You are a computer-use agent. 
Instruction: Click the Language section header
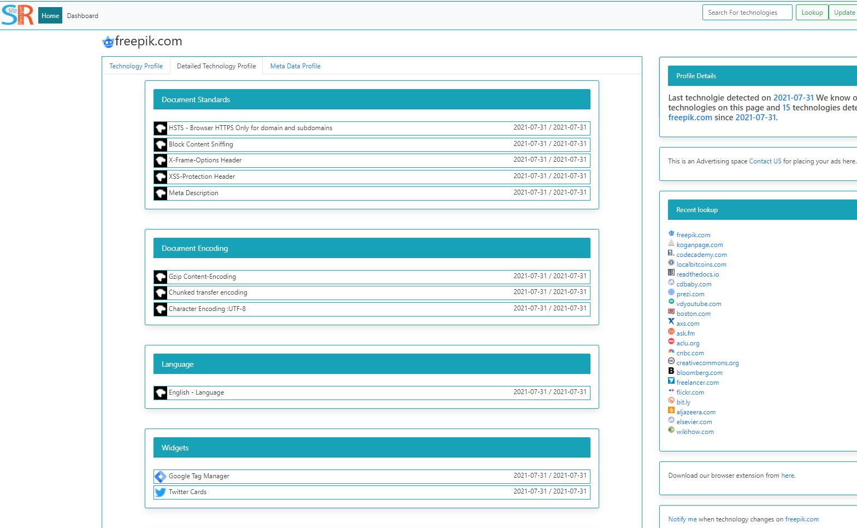371,364
